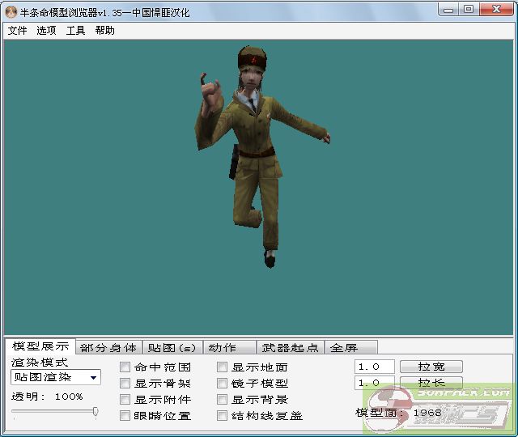Enable the 命中范围 checkbox
Screen dimensions: 518x437
coord(125,367)
